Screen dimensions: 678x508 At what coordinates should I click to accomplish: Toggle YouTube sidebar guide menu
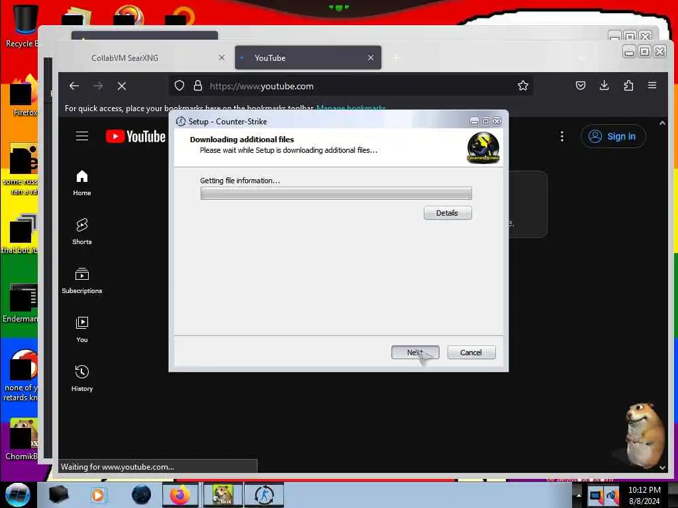pyautogui.click(x=82, y=136)
